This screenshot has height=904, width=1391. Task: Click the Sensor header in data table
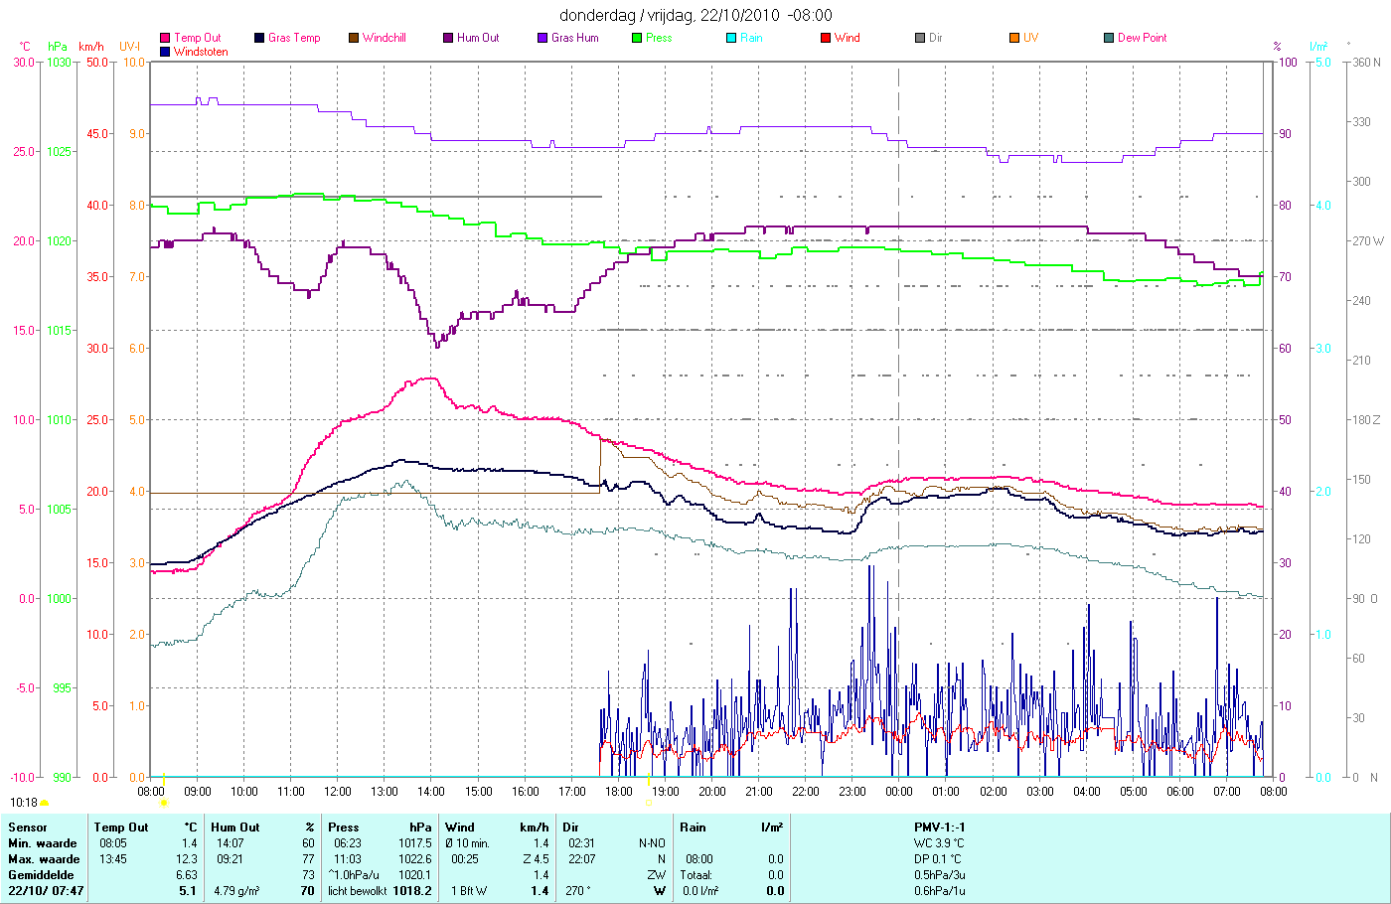coord(28,828)
